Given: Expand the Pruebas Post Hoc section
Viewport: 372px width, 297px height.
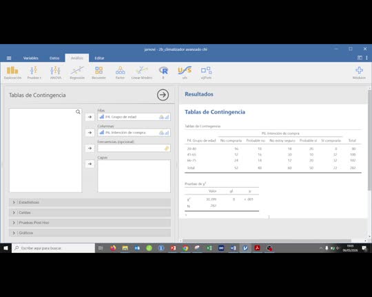Looking at the screenshot, I should coord(90,223).
